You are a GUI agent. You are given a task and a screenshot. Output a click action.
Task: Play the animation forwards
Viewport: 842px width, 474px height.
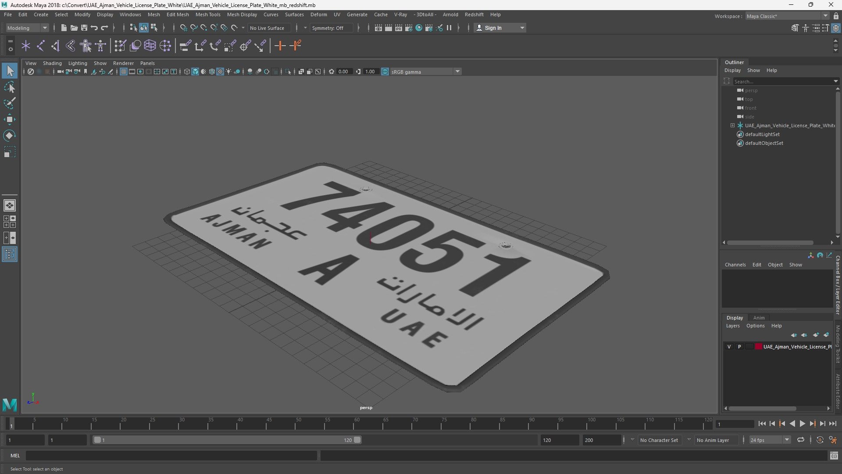click(x=802, y=424)
